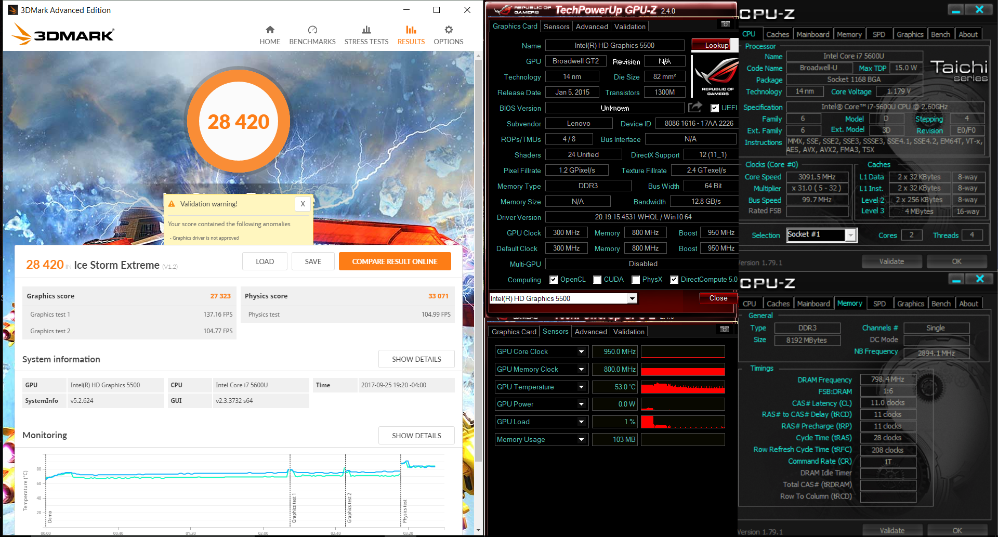
Task: Toggle the OpenCL checkbox
Action: point(554,280)
